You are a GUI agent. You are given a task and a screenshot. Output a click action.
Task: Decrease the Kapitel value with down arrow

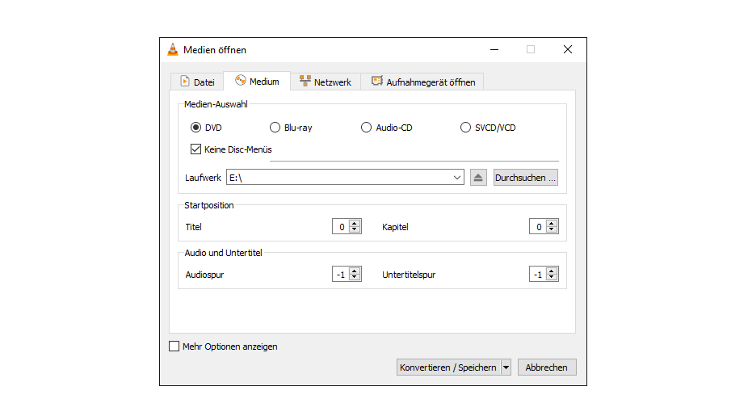click(x=552, y=230)
